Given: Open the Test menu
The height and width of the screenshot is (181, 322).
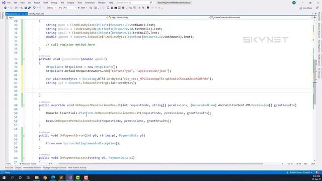Looking at the screenshot, I should click(62, 3).
